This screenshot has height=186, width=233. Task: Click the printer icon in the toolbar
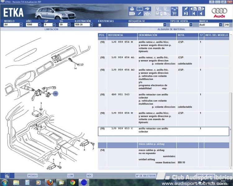tap(132, 9)
